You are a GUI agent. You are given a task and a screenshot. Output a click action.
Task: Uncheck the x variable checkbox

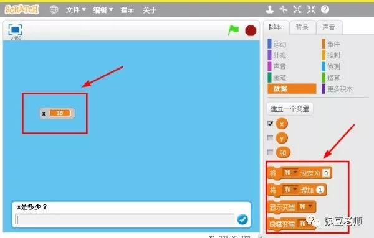click(x=270, y=124)
